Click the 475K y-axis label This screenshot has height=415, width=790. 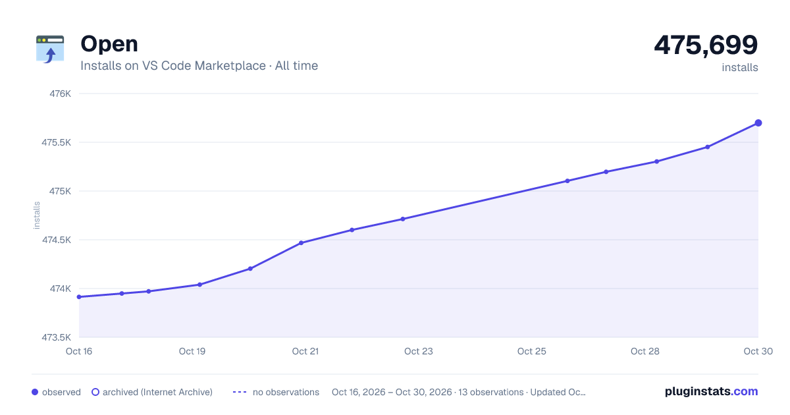pos(61,191)
